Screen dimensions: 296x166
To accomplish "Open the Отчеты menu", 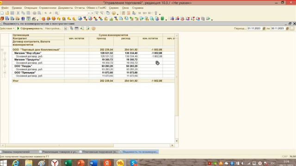I will 80,8.
